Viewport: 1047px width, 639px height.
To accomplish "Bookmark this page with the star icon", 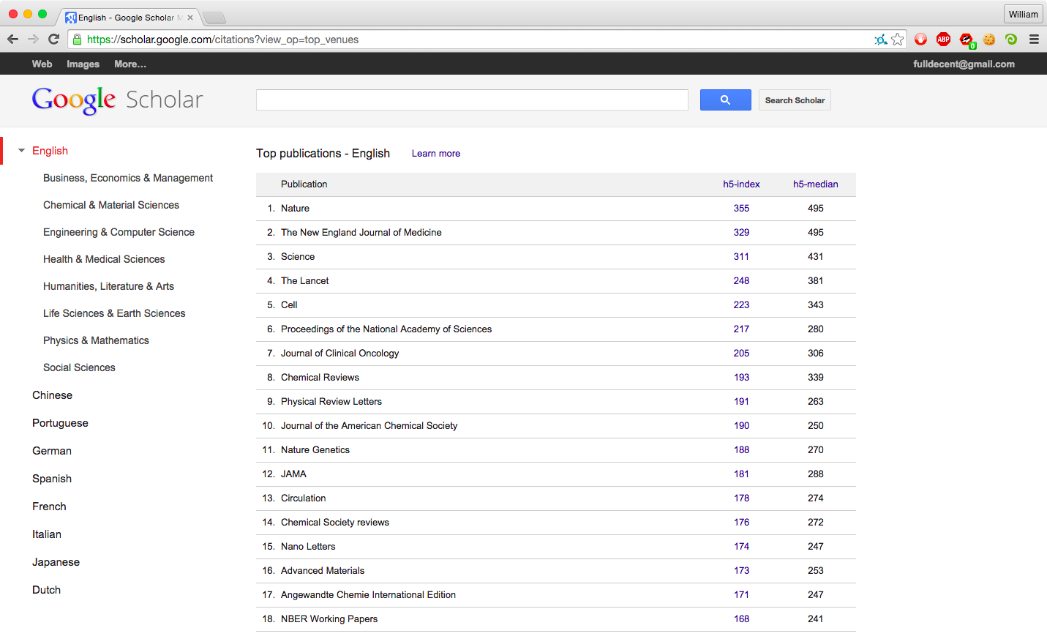I will 898,40.
